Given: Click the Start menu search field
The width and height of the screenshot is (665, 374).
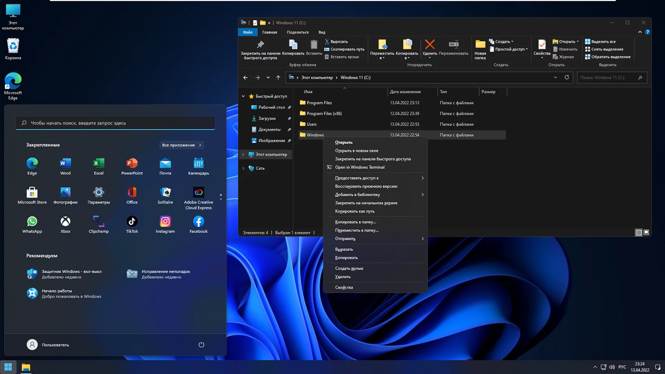Looking at the screenshot, I should coord(115,123).
